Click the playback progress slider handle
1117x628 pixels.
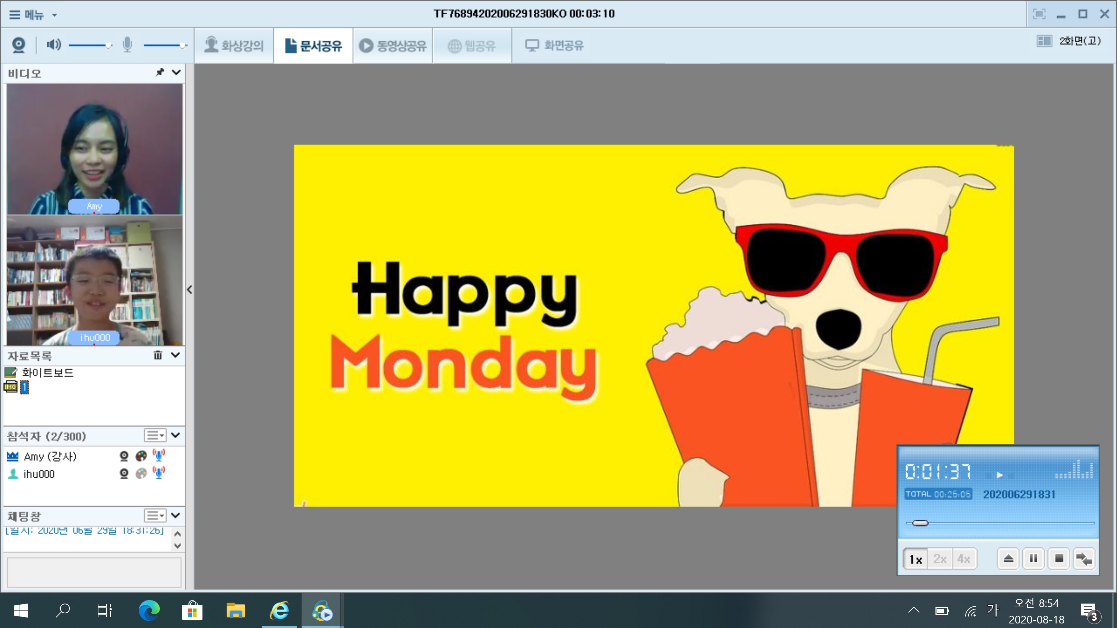(x=920, y=523)
